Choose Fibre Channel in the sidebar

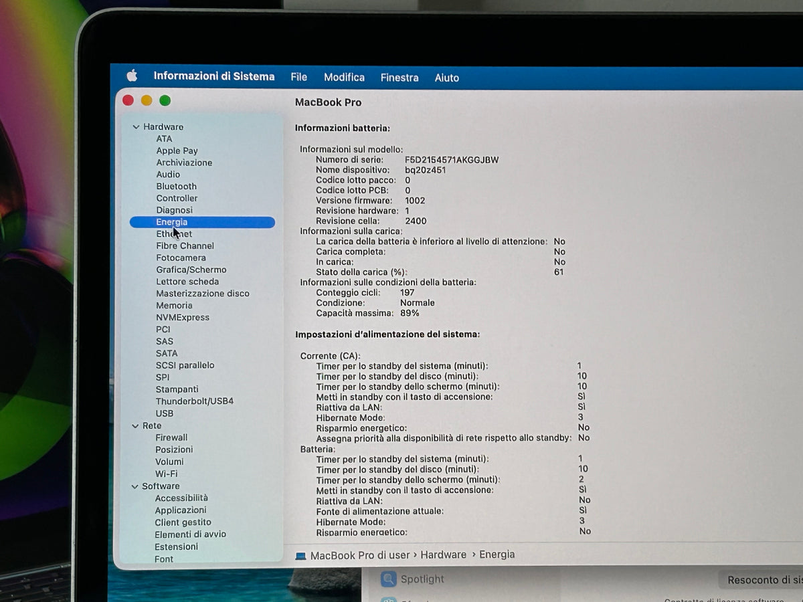tap(185, 246)
